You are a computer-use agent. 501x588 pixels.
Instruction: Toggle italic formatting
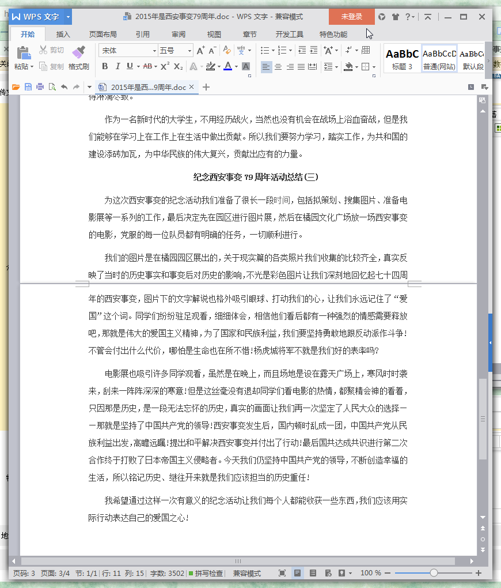click(x=117, y=66)
